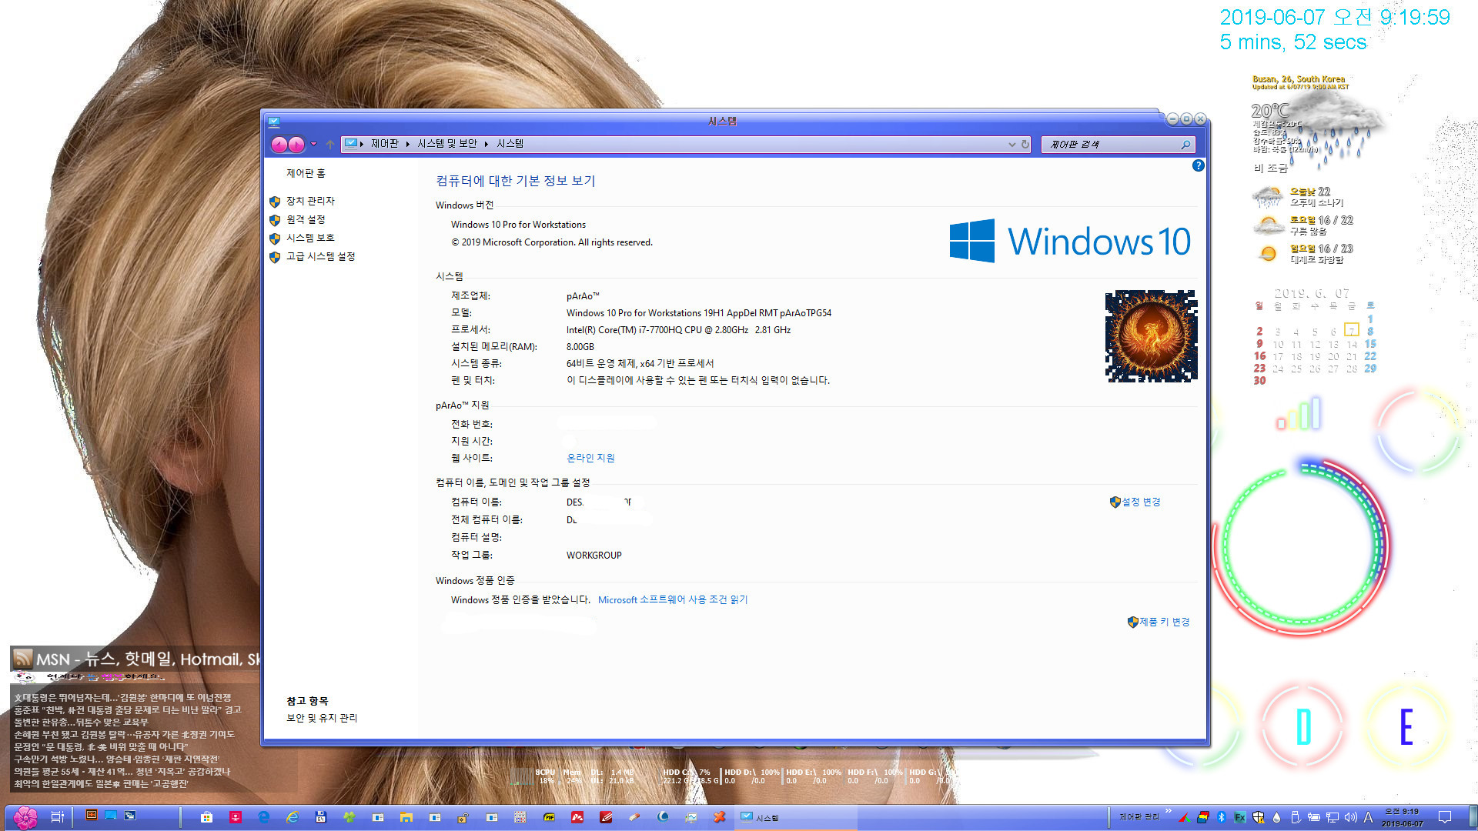This screenshot has height=831, width=1478.
Task: Toggle the IME input mode A indicator
Action: tap(1368, 817)
